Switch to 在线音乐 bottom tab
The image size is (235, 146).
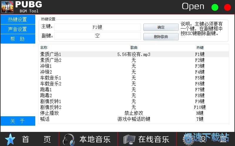tap(147, 139)
